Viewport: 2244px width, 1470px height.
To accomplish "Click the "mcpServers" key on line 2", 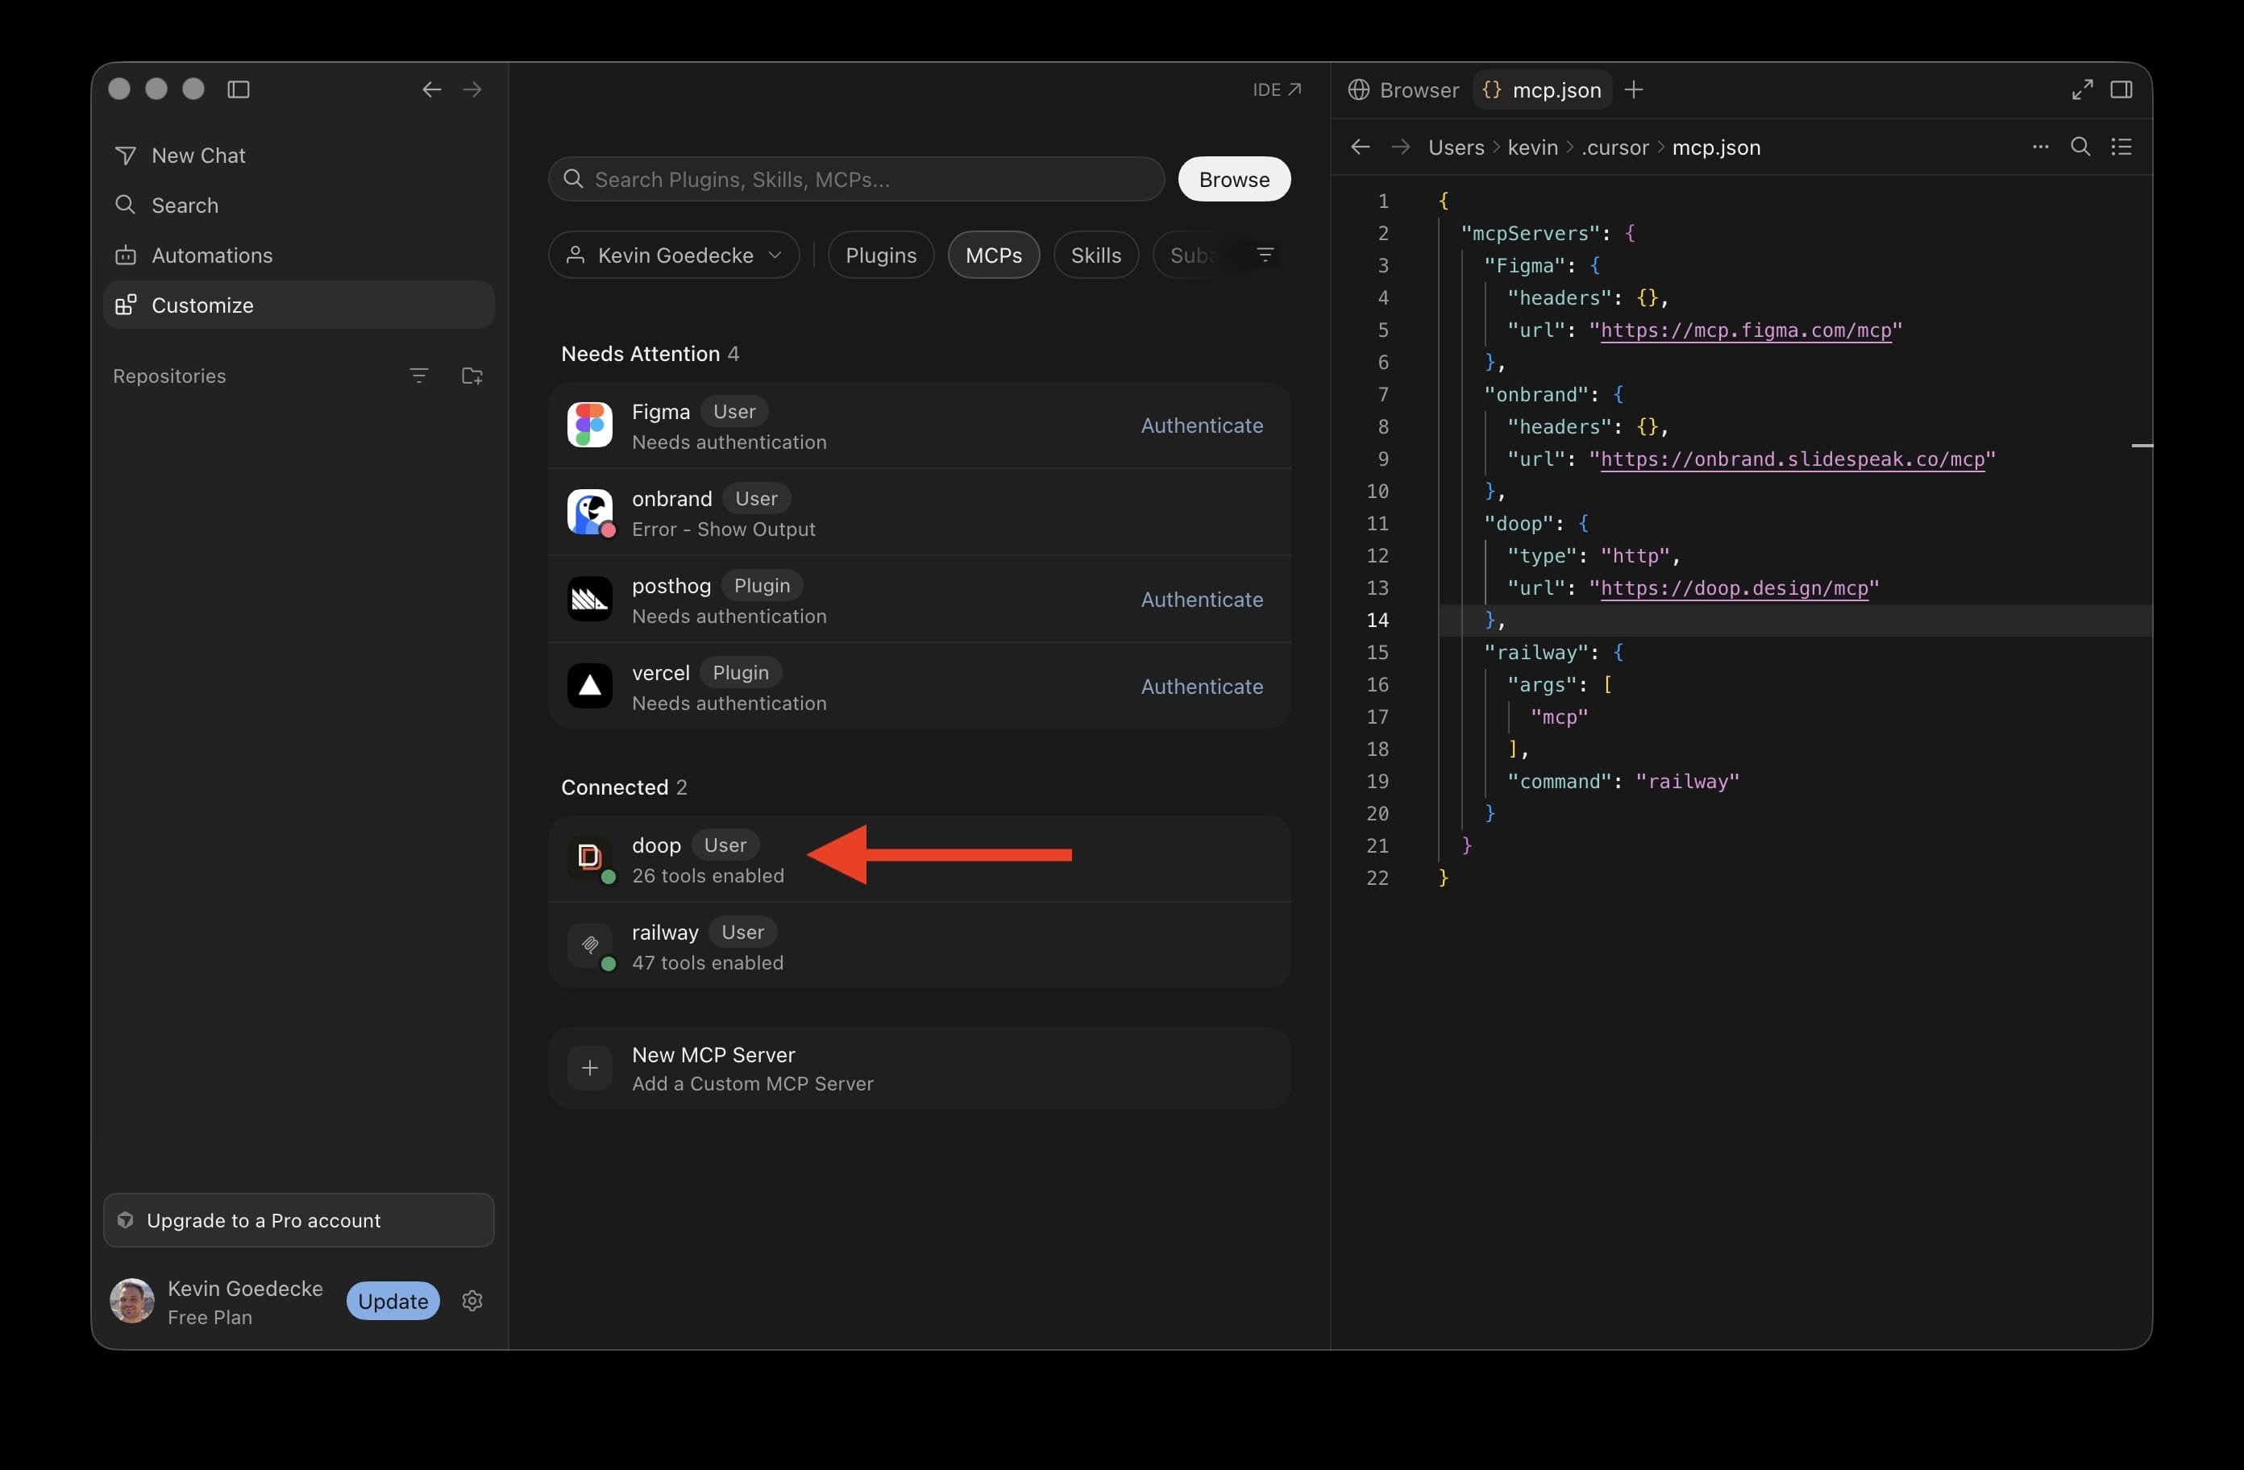I will (x=1529, y=233).
